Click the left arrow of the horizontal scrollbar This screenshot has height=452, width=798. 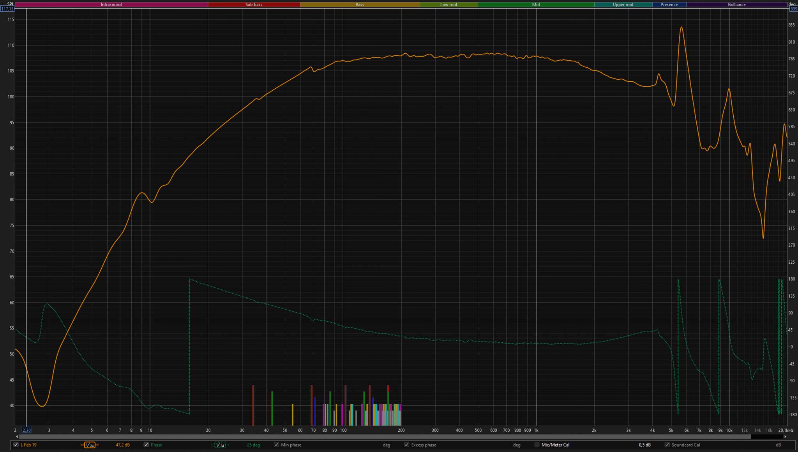17,436
